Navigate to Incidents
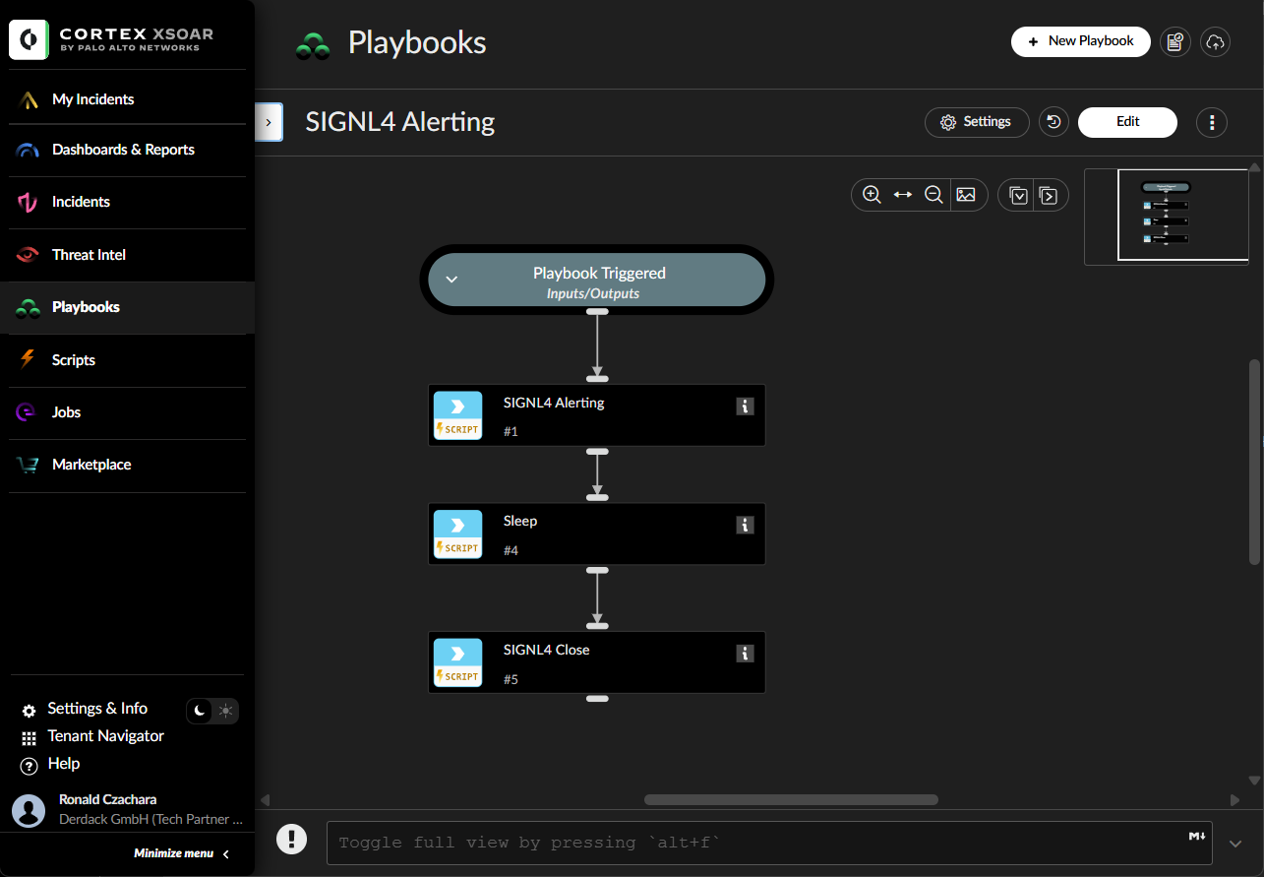The image size is (1264, 877). [x=127, y=202]
